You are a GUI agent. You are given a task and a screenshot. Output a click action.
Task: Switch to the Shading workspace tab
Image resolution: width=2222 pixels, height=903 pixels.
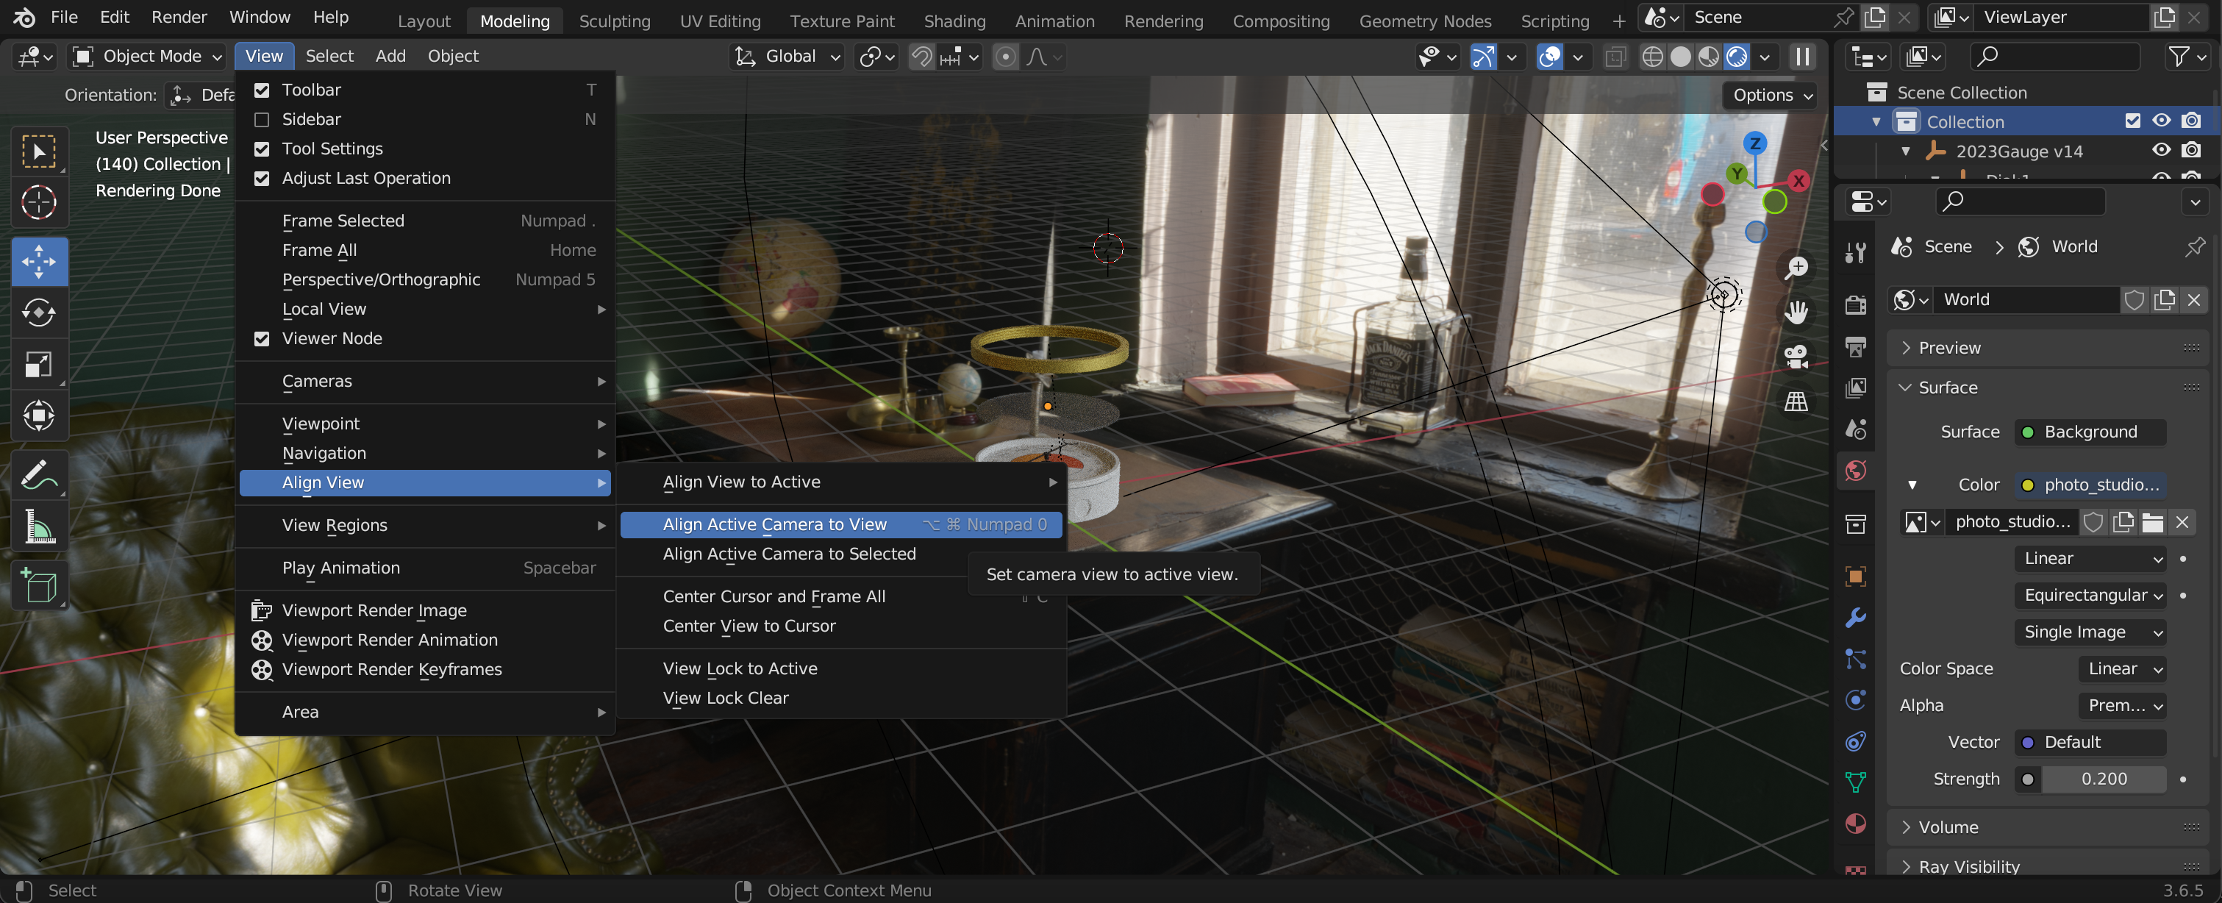[x=954, y=21]
